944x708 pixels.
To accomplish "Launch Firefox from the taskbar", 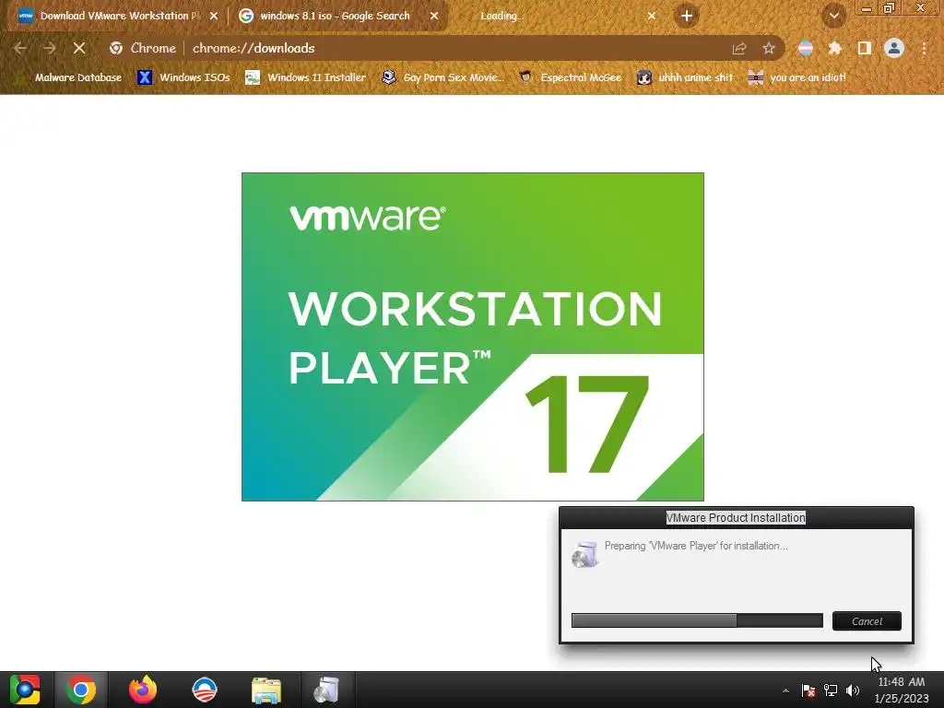I will pyautogui.click(x=143, y=690).
